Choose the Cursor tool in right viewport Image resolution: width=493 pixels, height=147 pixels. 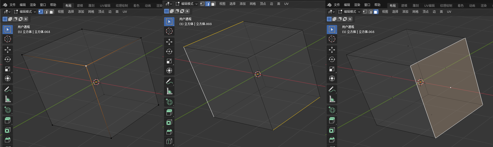coord(332,39)
